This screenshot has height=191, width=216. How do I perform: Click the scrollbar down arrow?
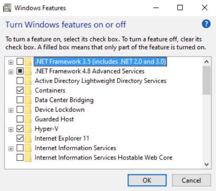(206, 164)
